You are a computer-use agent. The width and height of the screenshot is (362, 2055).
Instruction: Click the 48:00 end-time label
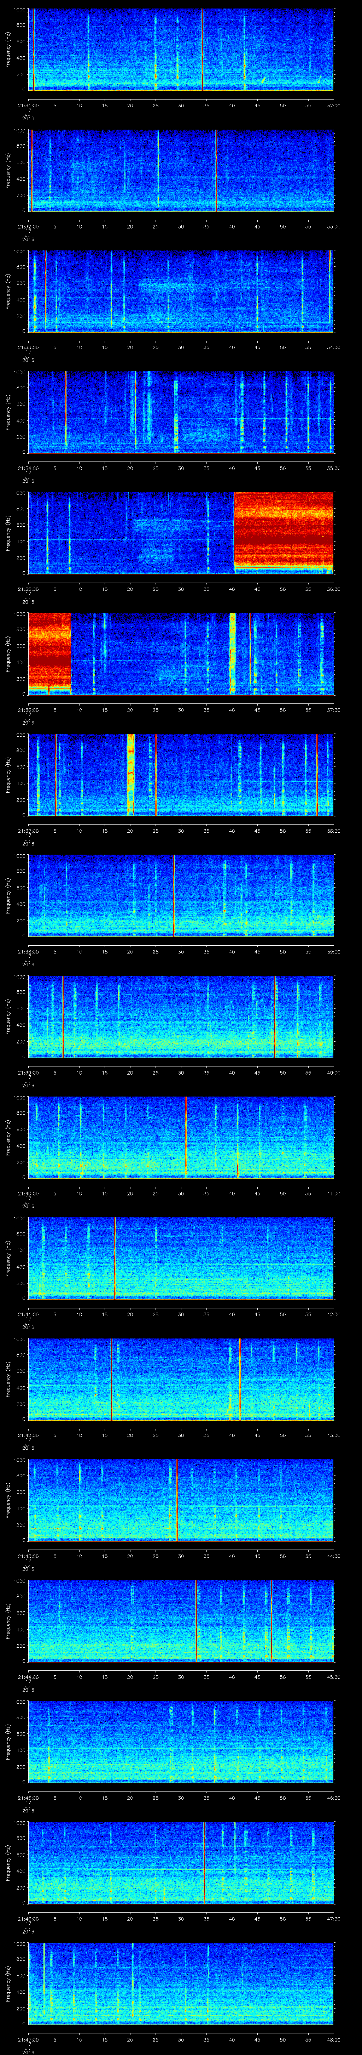333,2039
